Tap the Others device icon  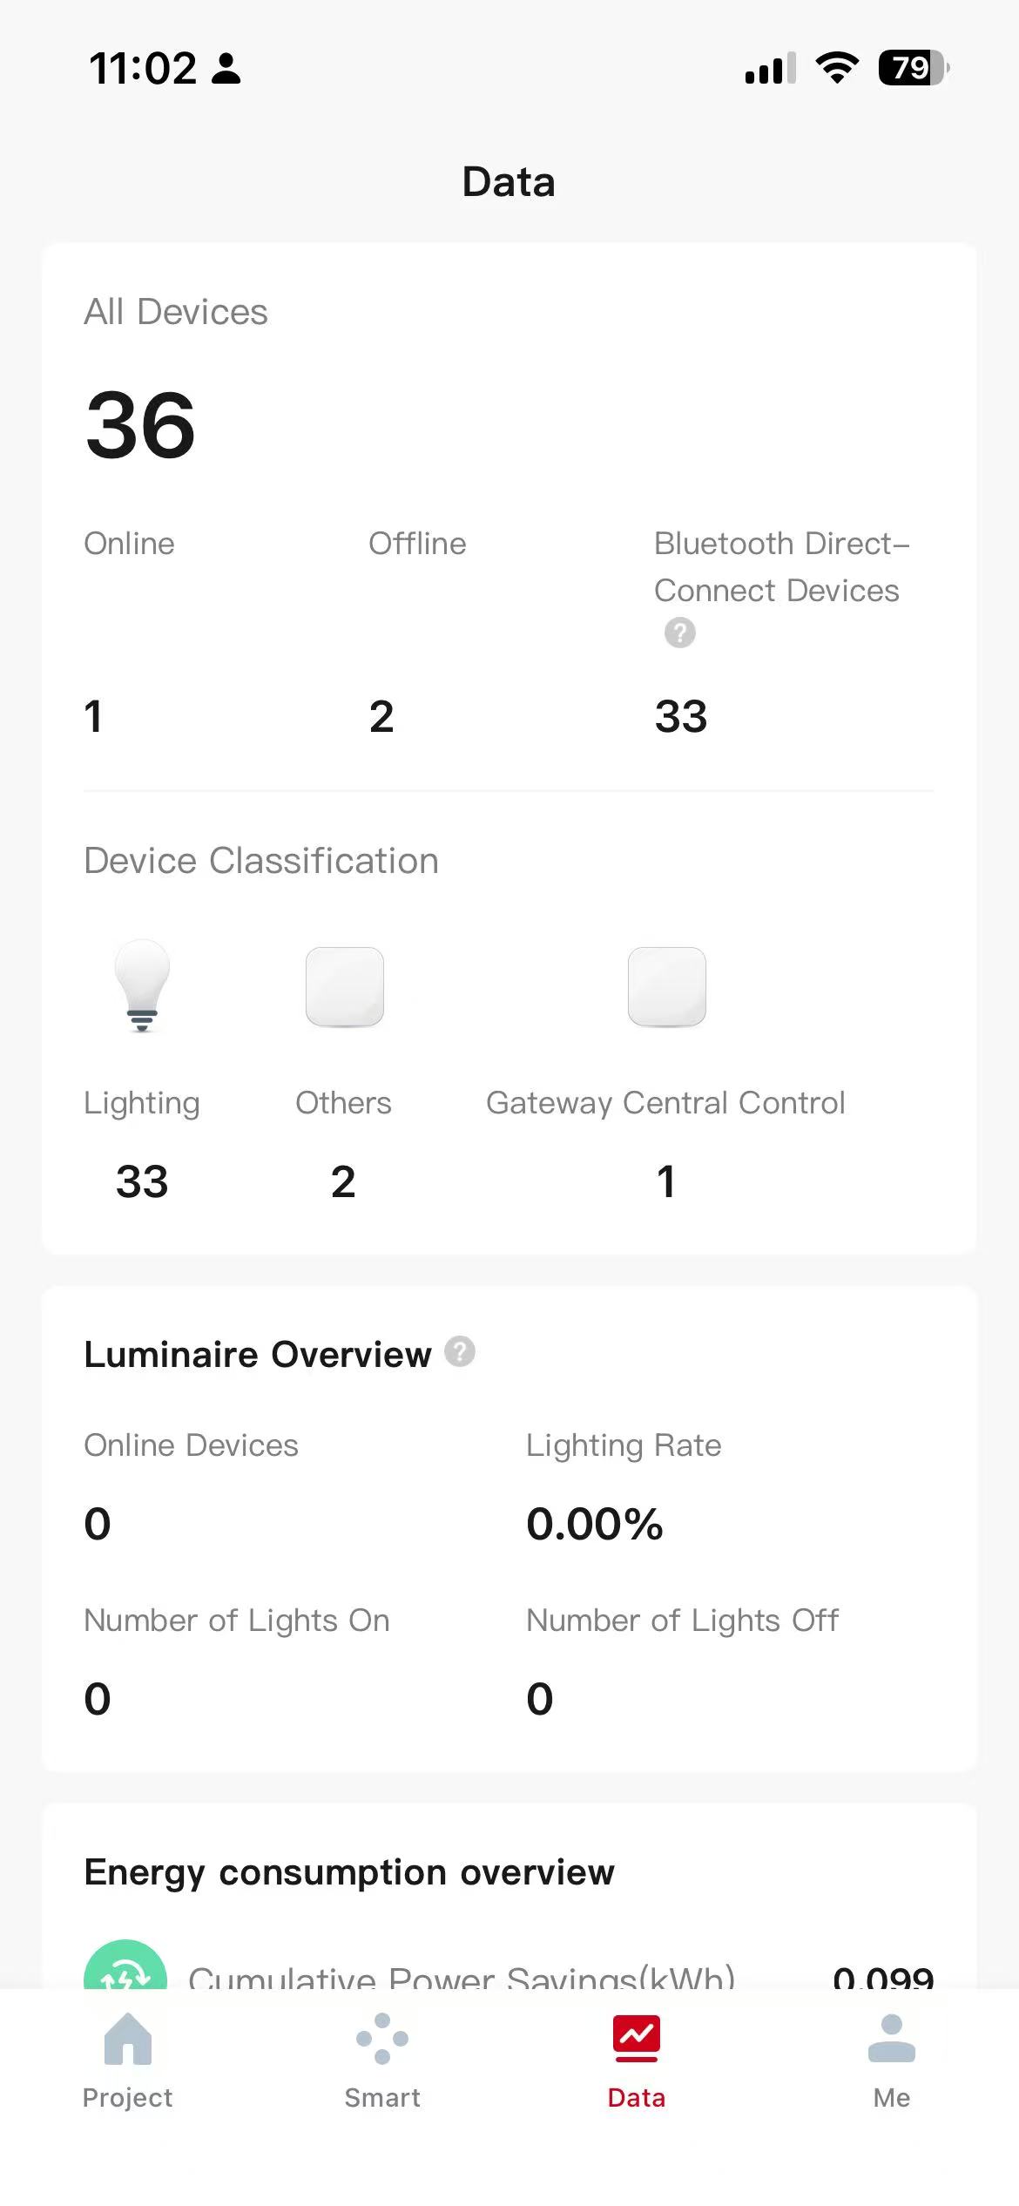[345, 986]
